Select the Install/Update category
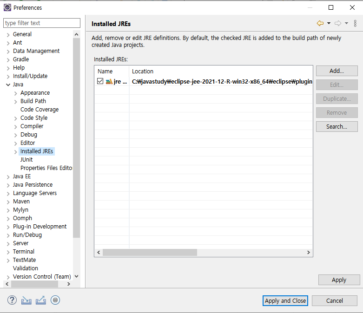 pos(30,76)
